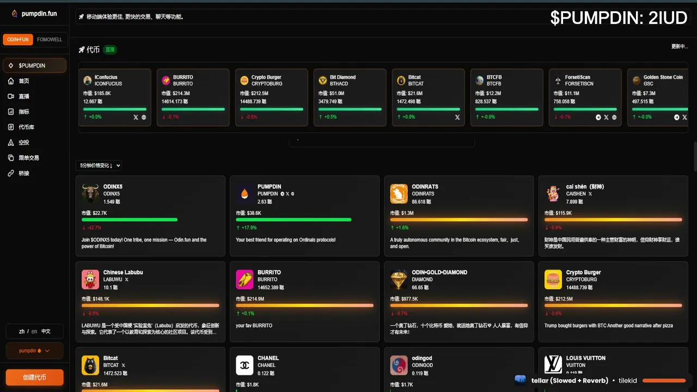Click the pumpdin.fun flame logo
This screenshot has width=697, height=392.
click(14, 13)
